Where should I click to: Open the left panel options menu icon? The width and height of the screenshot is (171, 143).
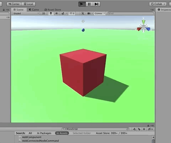[8, 10]
